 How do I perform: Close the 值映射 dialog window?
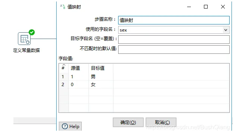click(x=223, y=7)
